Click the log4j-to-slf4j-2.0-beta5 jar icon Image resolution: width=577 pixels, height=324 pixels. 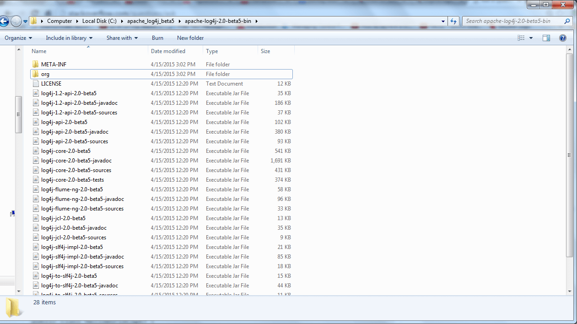coord(35,276)
